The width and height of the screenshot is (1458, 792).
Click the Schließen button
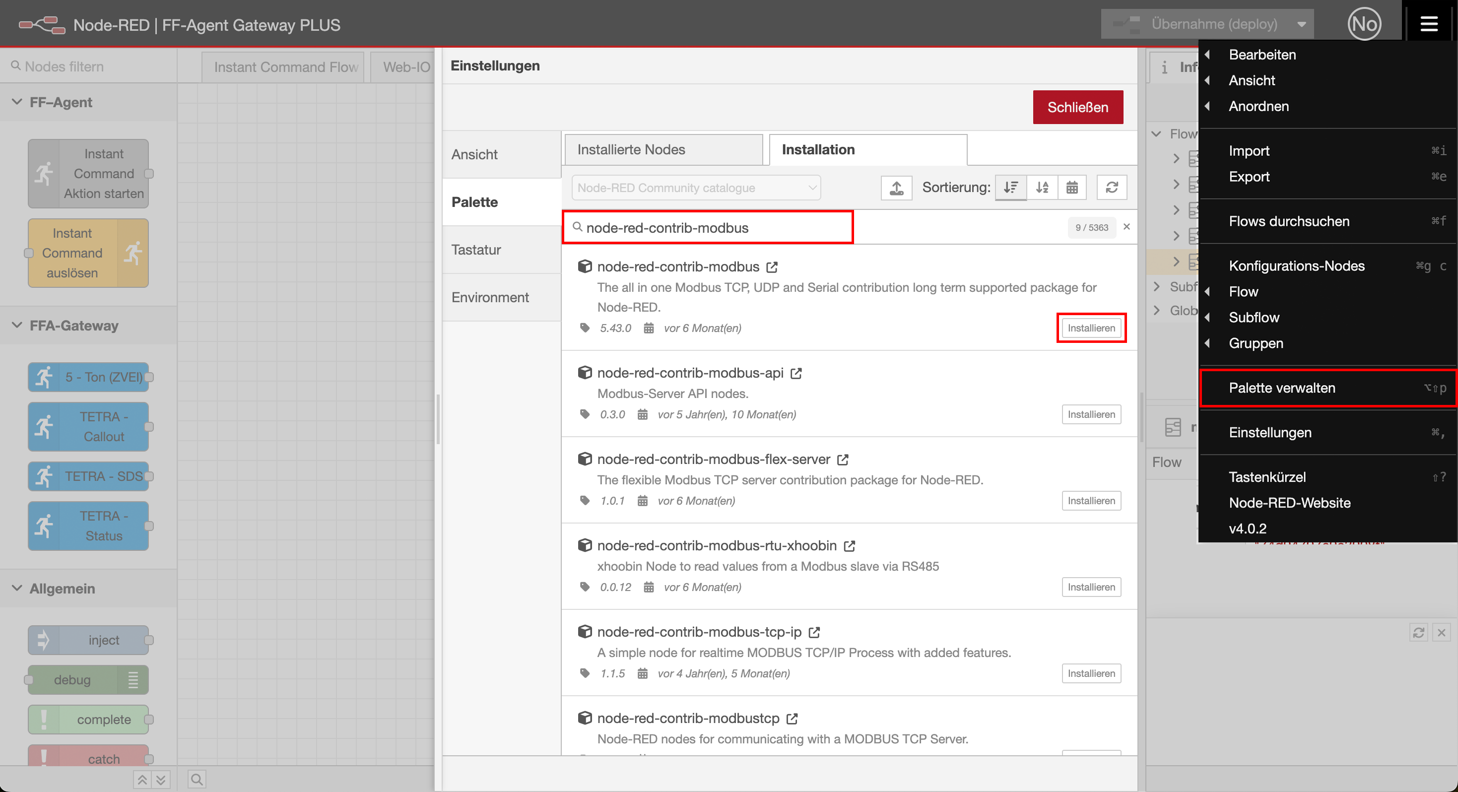point(1078,107)
